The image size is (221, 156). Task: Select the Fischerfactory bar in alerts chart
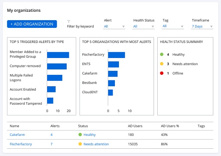(x=116, y=55)
